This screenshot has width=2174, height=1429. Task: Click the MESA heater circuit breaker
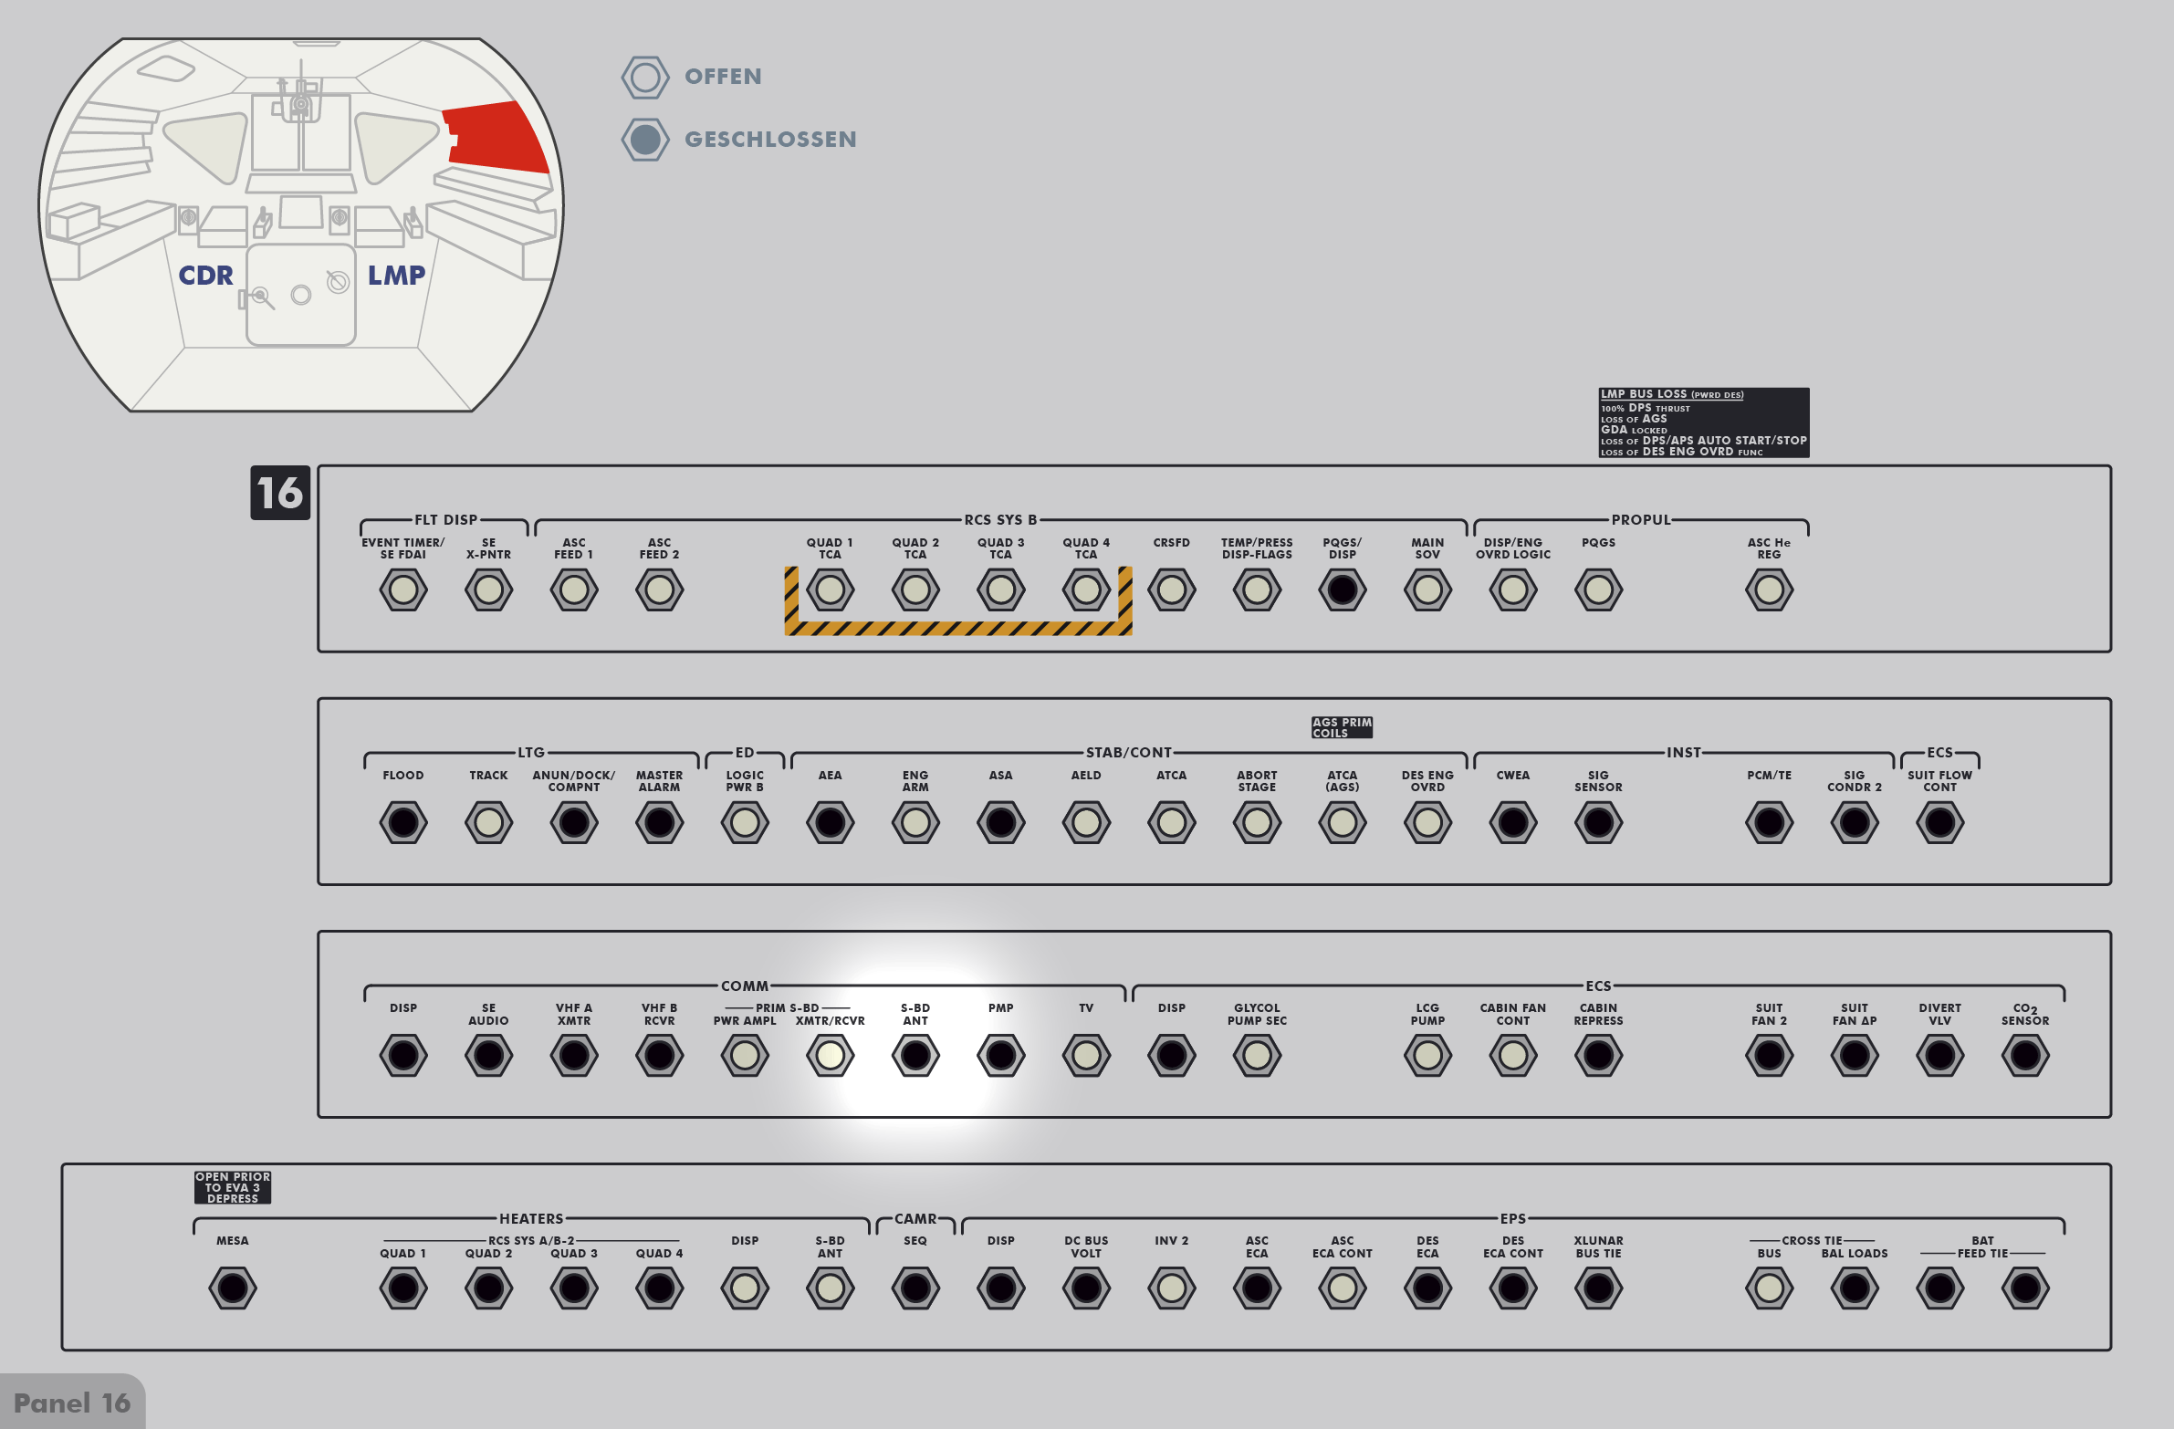[x=232, y=1288]
